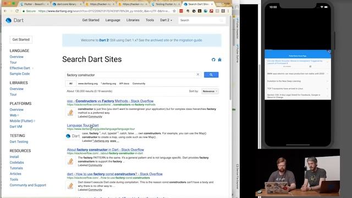This screenshot has height=198, width=352.
Task: Open the Dart 2 dropdown in header
Action: 166,20
